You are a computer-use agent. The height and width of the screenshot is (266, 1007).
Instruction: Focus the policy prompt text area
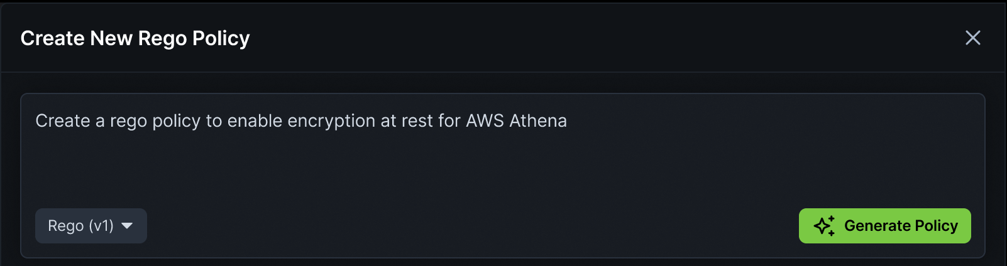pyautogui.click(x=503, y=151)
